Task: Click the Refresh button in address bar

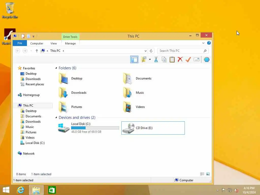Action: 151,51
